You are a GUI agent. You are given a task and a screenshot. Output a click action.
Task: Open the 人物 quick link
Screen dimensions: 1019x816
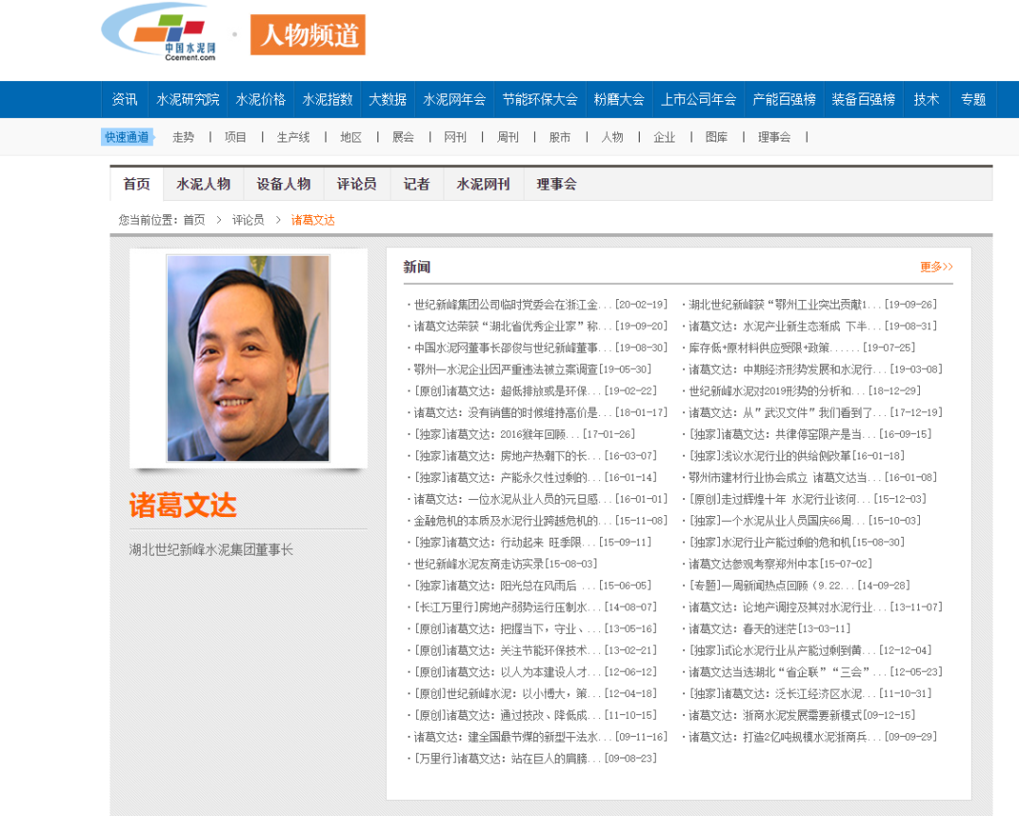[612, 137]
